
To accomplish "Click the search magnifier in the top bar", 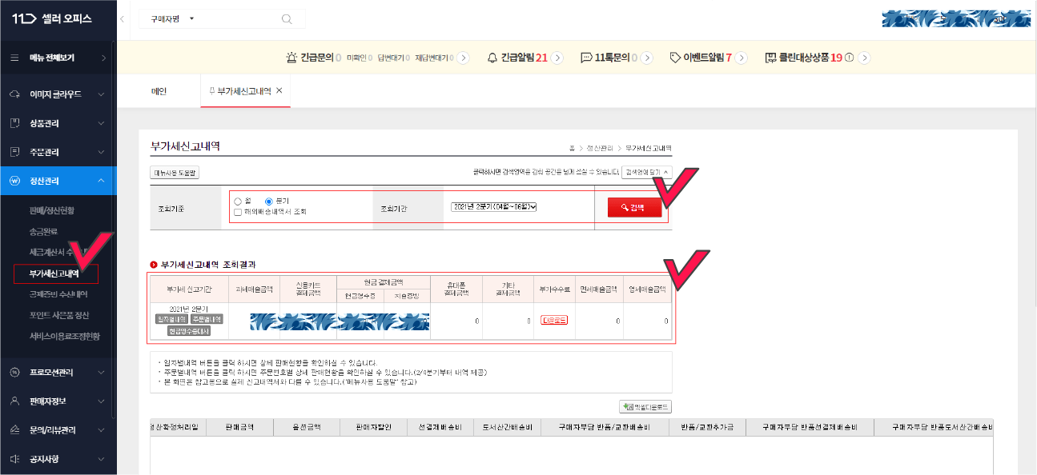I will click(287, 18).
